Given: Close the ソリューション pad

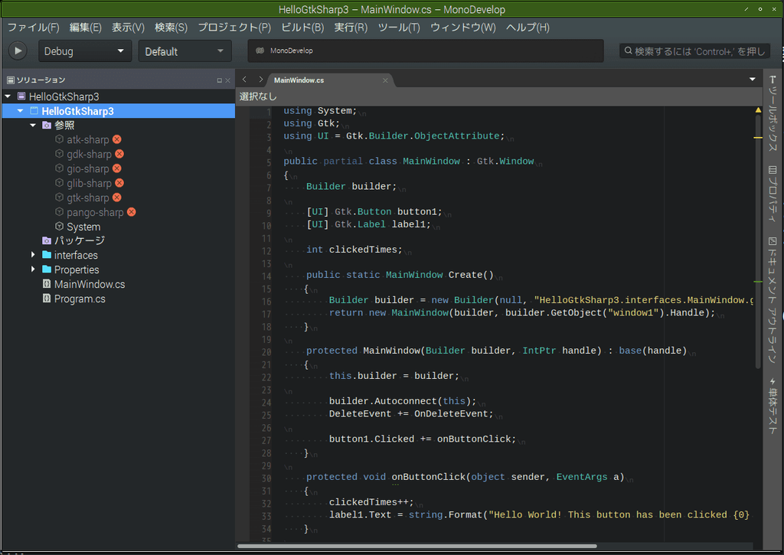Looking at the screenshot, I should (227, 80).
